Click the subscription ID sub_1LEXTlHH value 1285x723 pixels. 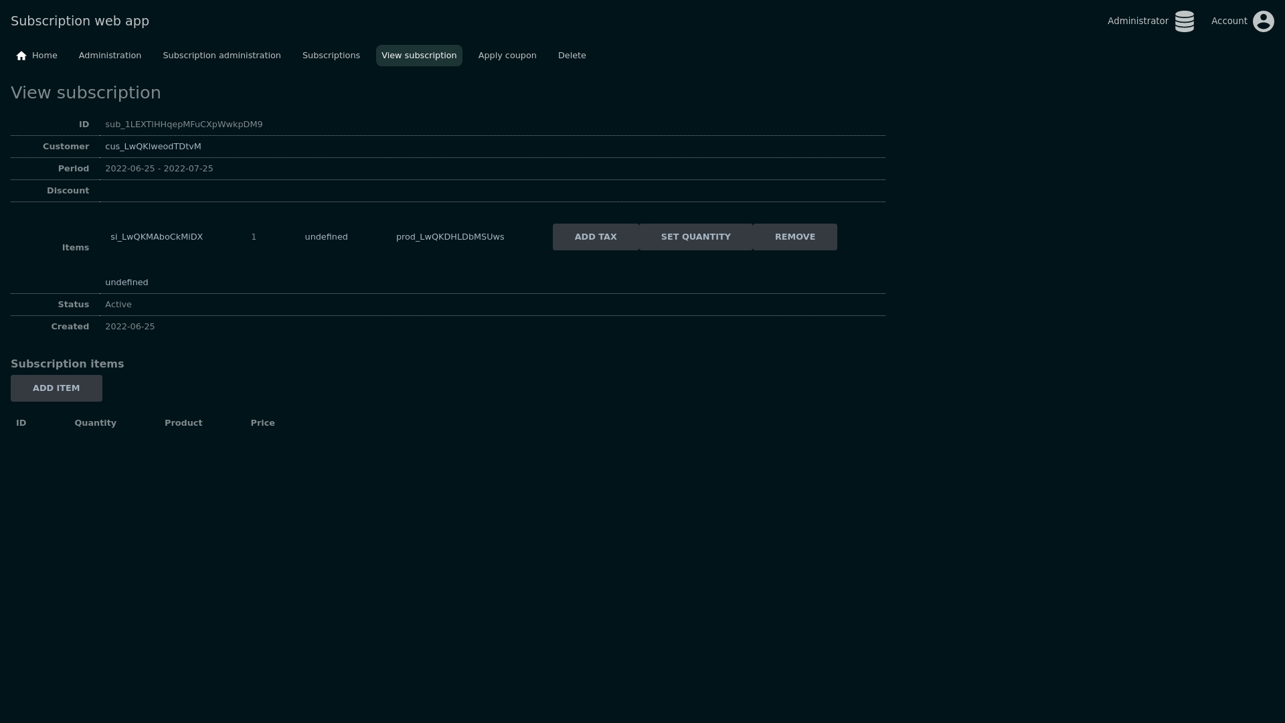[183, 125]
